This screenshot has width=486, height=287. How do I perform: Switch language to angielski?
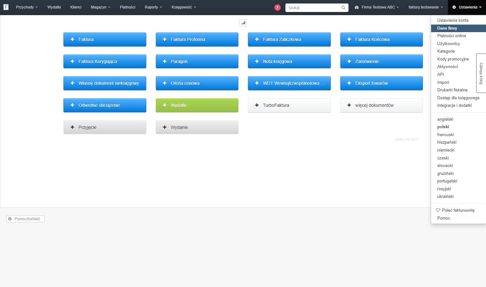point(459,119)
